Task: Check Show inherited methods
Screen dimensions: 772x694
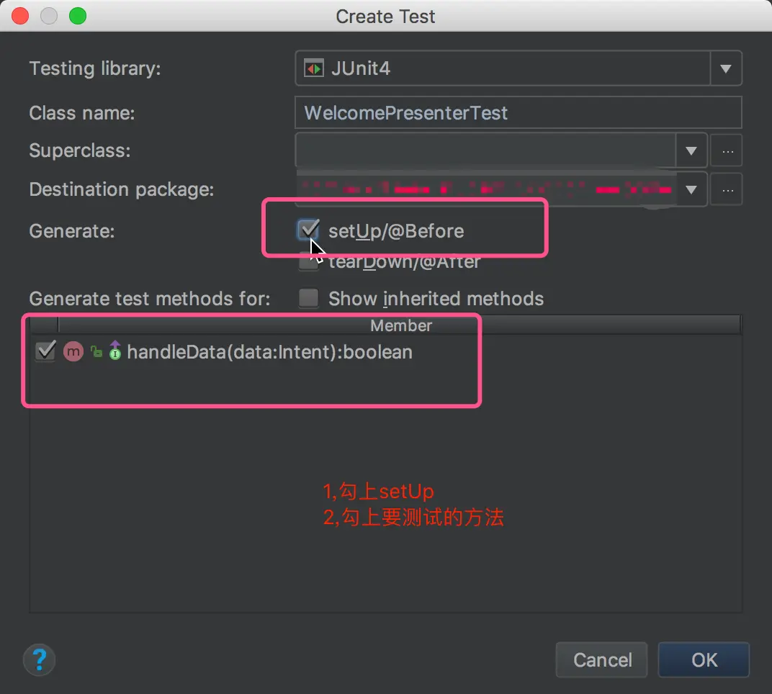Action: pos(309,298)
